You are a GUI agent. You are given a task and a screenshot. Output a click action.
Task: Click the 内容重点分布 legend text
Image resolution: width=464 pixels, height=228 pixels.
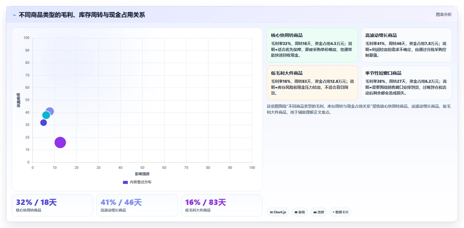tap(141, 182)
